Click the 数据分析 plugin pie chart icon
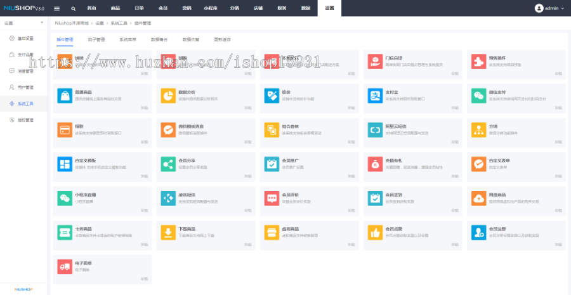The width and height of the screenshot is (571, 295). click(167, 95)
